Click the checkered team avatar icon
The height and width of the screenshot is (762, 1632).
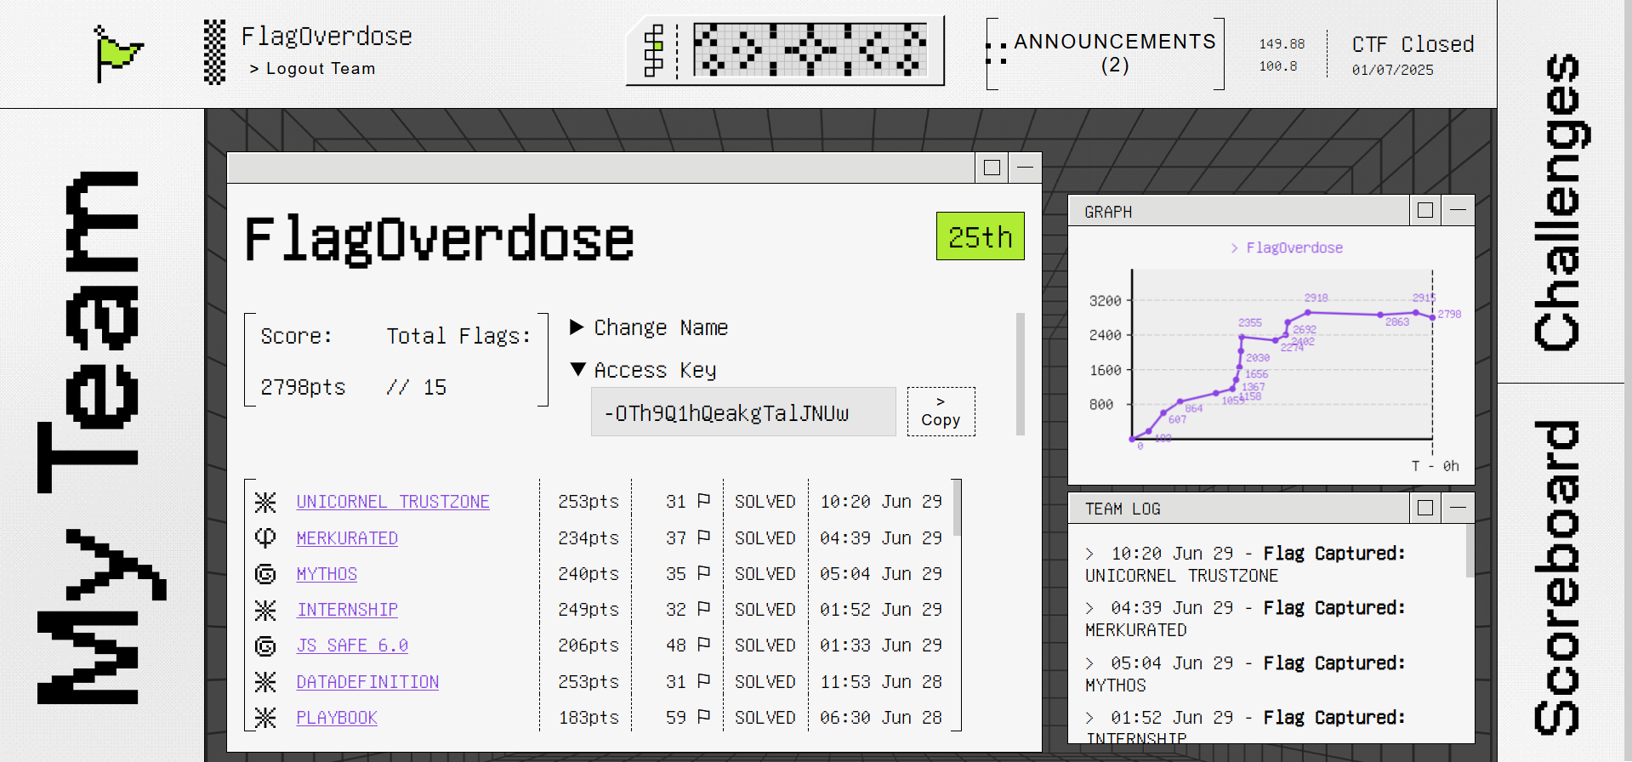click(x=215, y=53)
